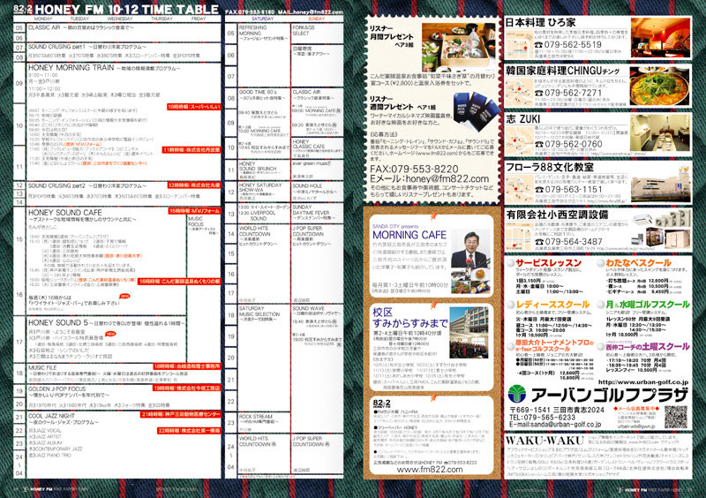
Task: Follow the www.fm822.com link in the station card
Action: pyautogui.click(x=430, y=470)
